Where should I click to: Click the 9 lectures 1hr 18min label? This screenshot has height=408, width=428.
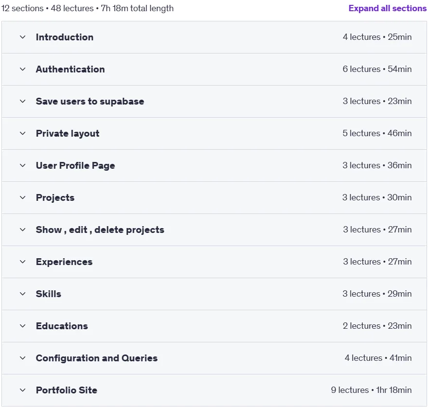tap(371, 390)
